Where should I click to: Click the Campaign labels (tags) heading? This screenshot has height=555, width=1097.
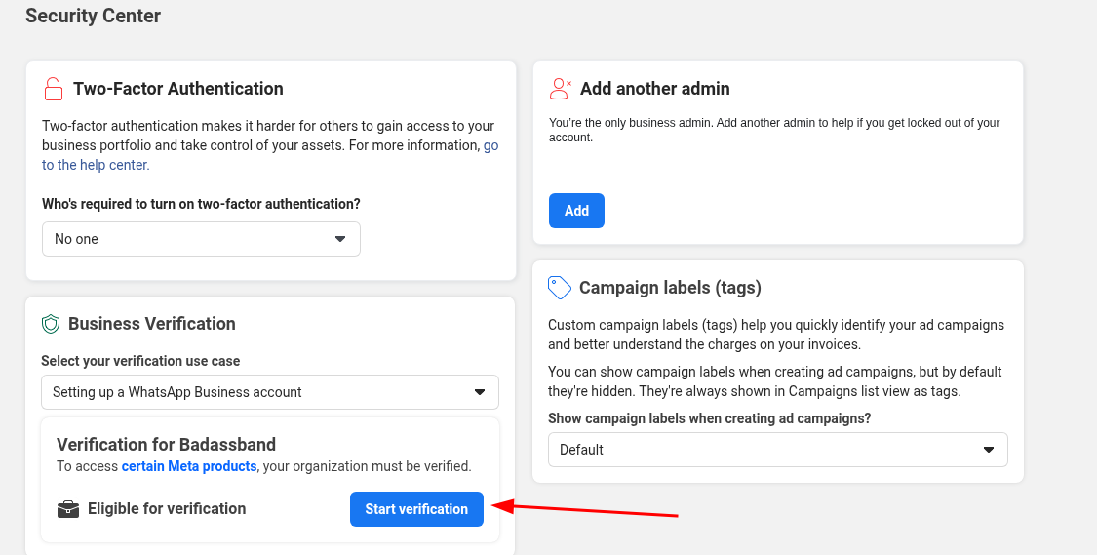pos(670,288)
